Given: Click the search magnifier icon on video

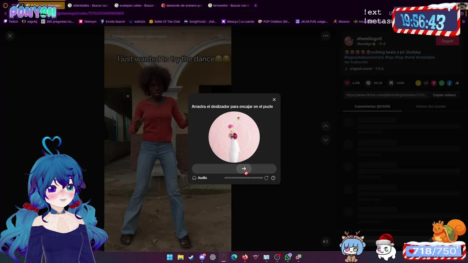Looking at the screenshot, I should (220, 37).
